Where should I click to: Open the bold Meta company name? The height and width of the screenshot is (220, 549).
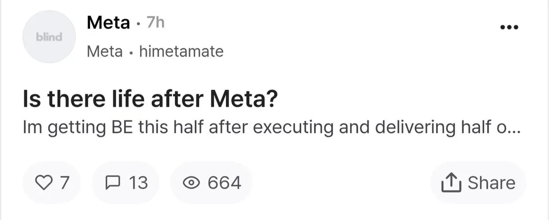[x=108, y=23]
